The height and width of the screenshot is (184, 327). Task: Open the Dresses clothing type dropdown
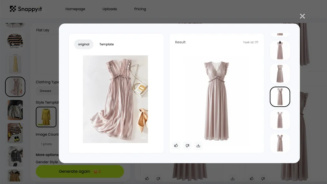[x=47, y=91]
